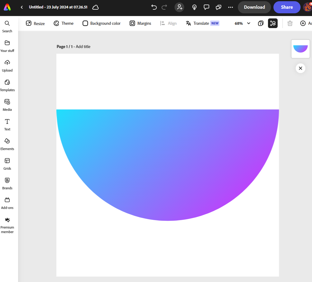Open the Elements panel
Viewport: 312px width, 282px height.
click(x=7, y=144)
